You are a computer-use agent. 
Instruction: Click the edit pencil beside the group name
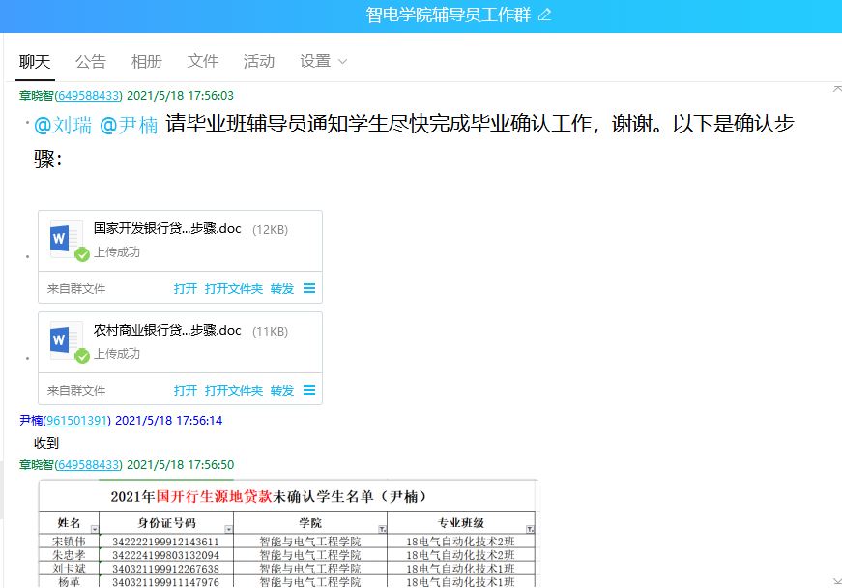tap(544, 15)
